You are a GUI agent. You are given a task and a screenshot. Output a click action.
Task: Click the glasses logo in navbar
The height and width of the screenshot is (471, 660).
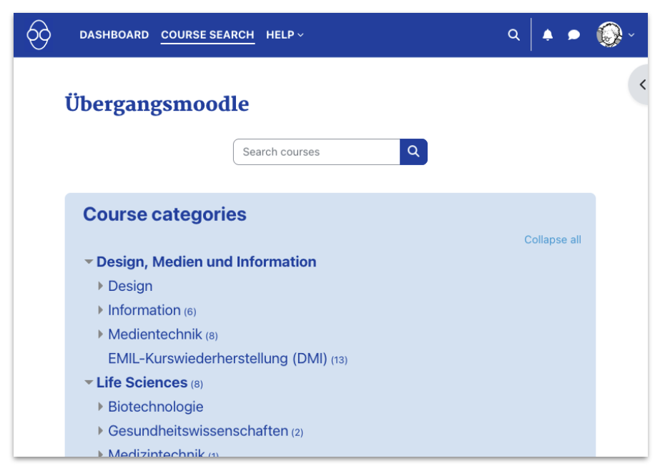pyautogui.click(x=39, y=35)
